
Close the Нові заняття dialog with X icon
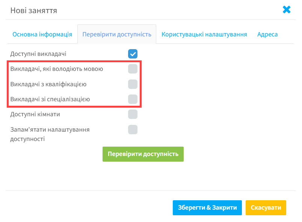coord(287,10)
